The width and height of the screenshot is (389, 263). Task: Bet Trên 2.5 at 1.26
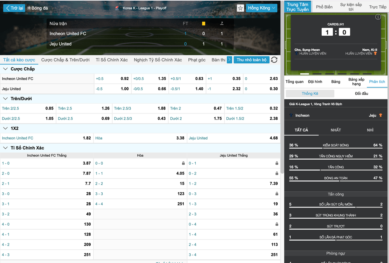coord(84,108)
